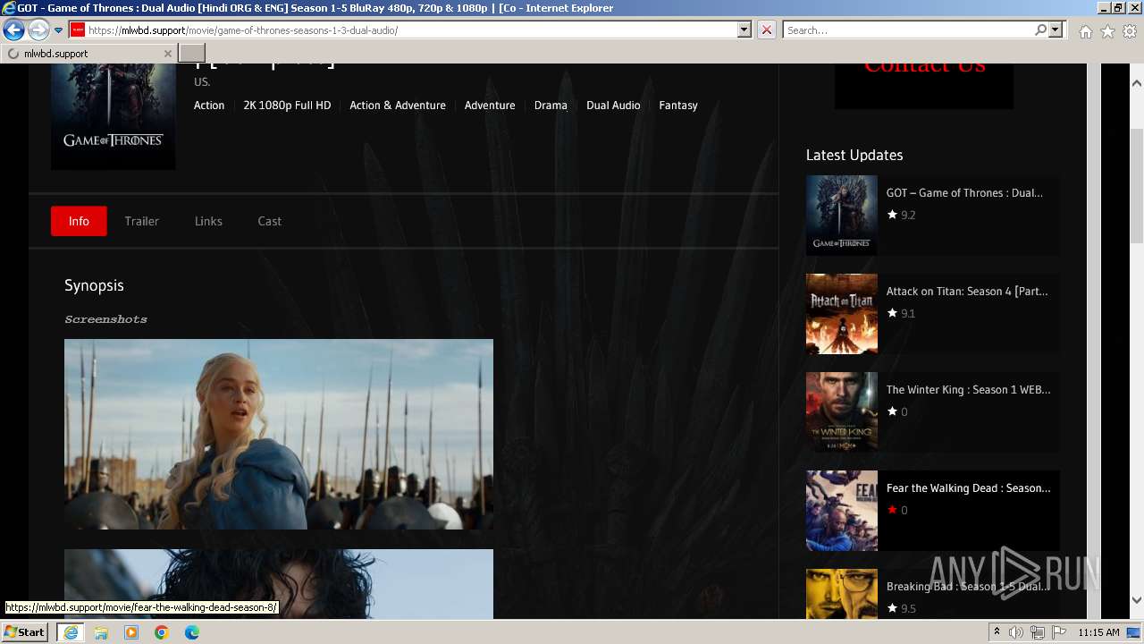Open the volume speaker tray icon
Image resolution: width=1144 pixels, height=644 pixels.
1016,632
